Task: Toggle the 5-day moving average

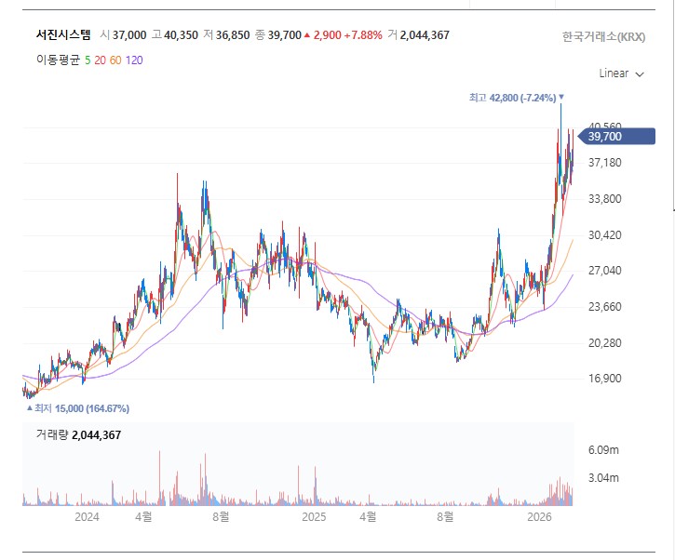Action: pos(88,60)
